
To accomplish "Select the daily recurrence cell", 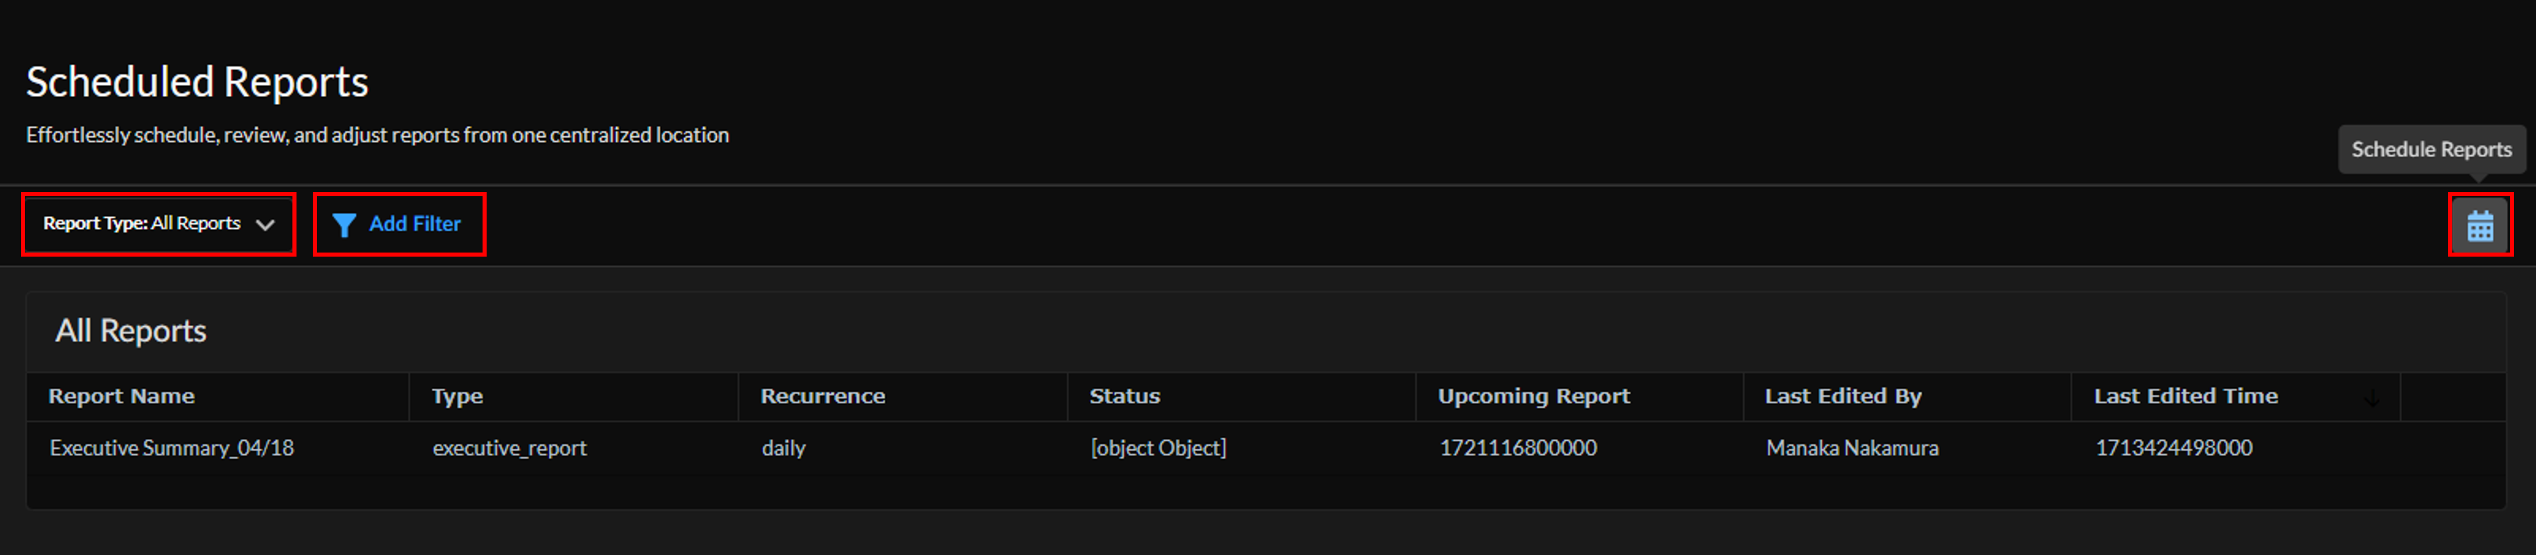I will pyautogui.click(x=783, y=448).
